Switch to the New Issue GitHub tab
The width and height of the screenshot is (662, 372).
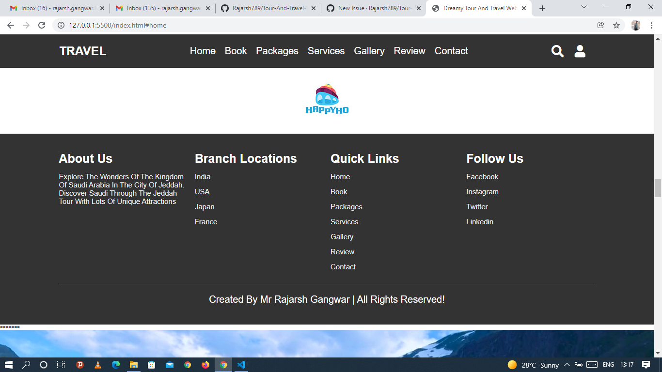coord(375,8)
